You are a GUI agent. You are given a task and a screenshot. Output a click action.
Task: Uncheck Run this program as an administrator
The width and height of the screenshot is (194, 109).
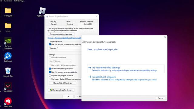50,72
